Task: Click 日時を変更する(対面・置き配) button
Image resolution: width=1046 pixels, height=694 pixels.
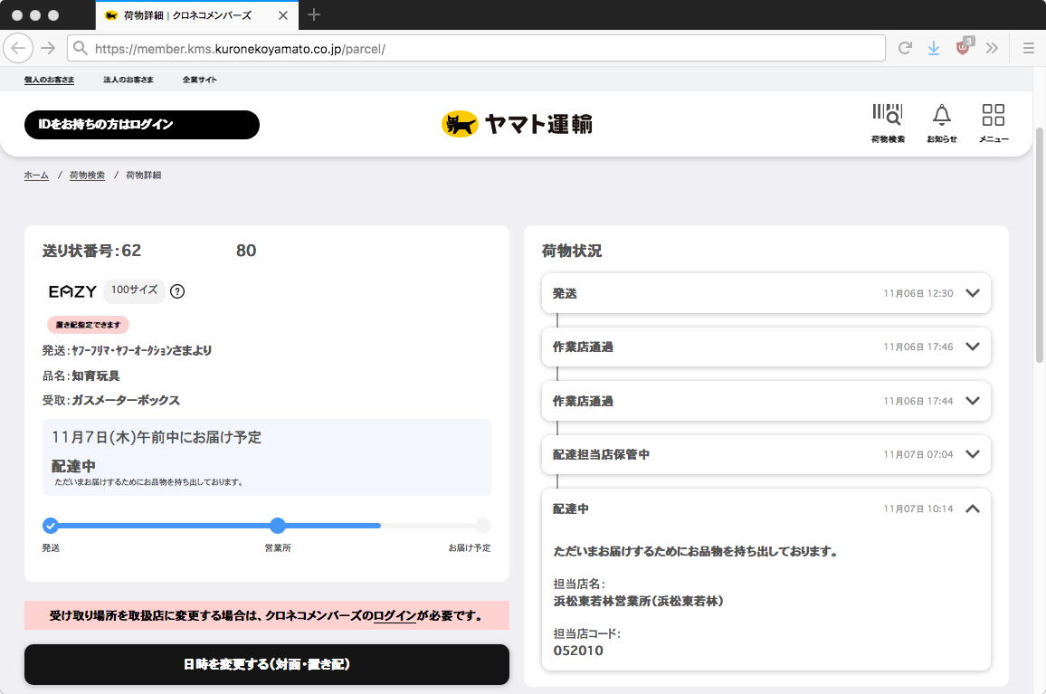Action: pyautogui.click(x=267, y=664)
